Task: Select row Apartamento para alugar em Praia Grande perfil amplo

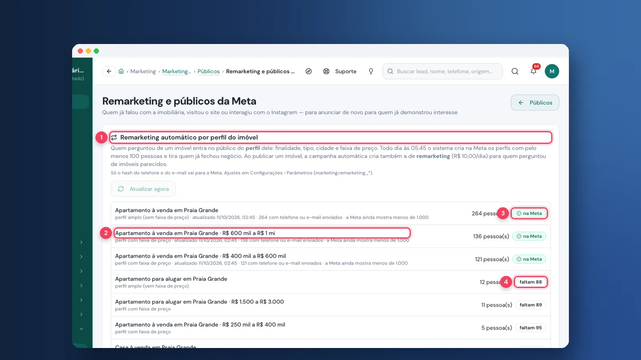Action: point(331,282)
